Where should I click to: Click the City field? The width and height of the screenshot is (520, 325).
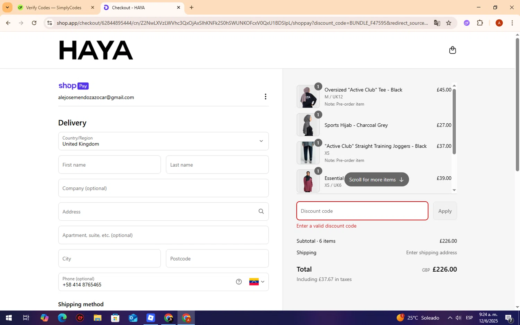click(110, 258)
